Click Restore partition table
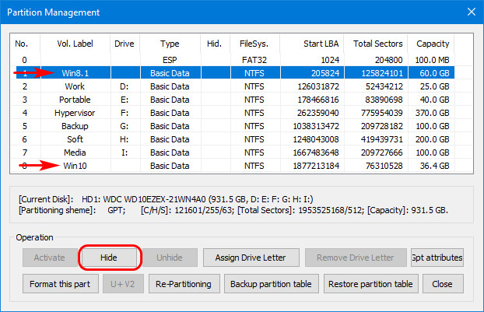The height and width of the screenshot is (312, 484). click(x=370, y=284)
